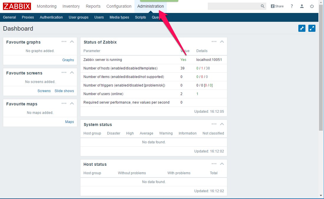Open the Administration menu
The height and width of the screenshot is (199, 324).
coord(150,6)
